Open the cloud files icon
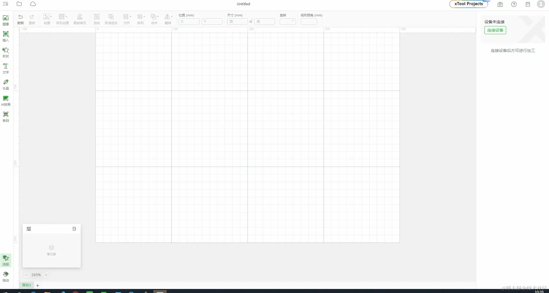Viewport: 549px width, 293px height. [x=33, y=4]
